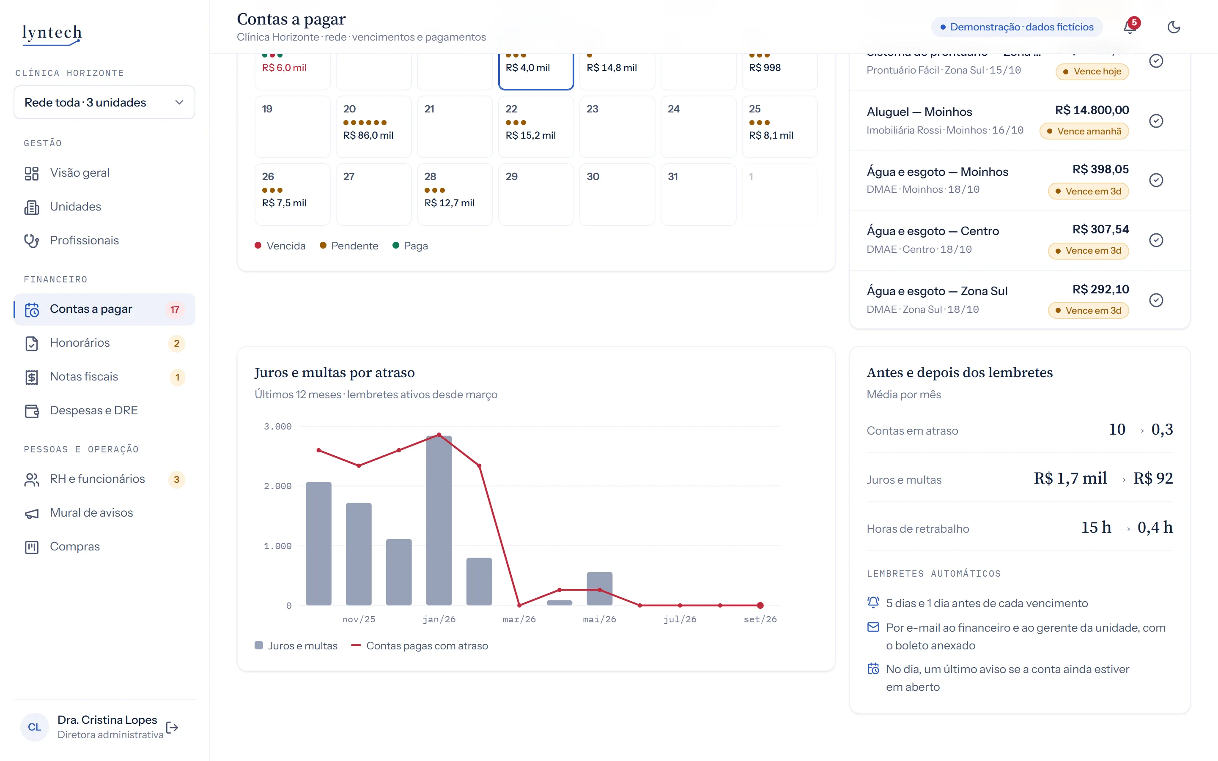Click the Vence amanhã badge
Image resolution: width=1218 pixels, height=761 pixels.
(x=1084, y=131)
